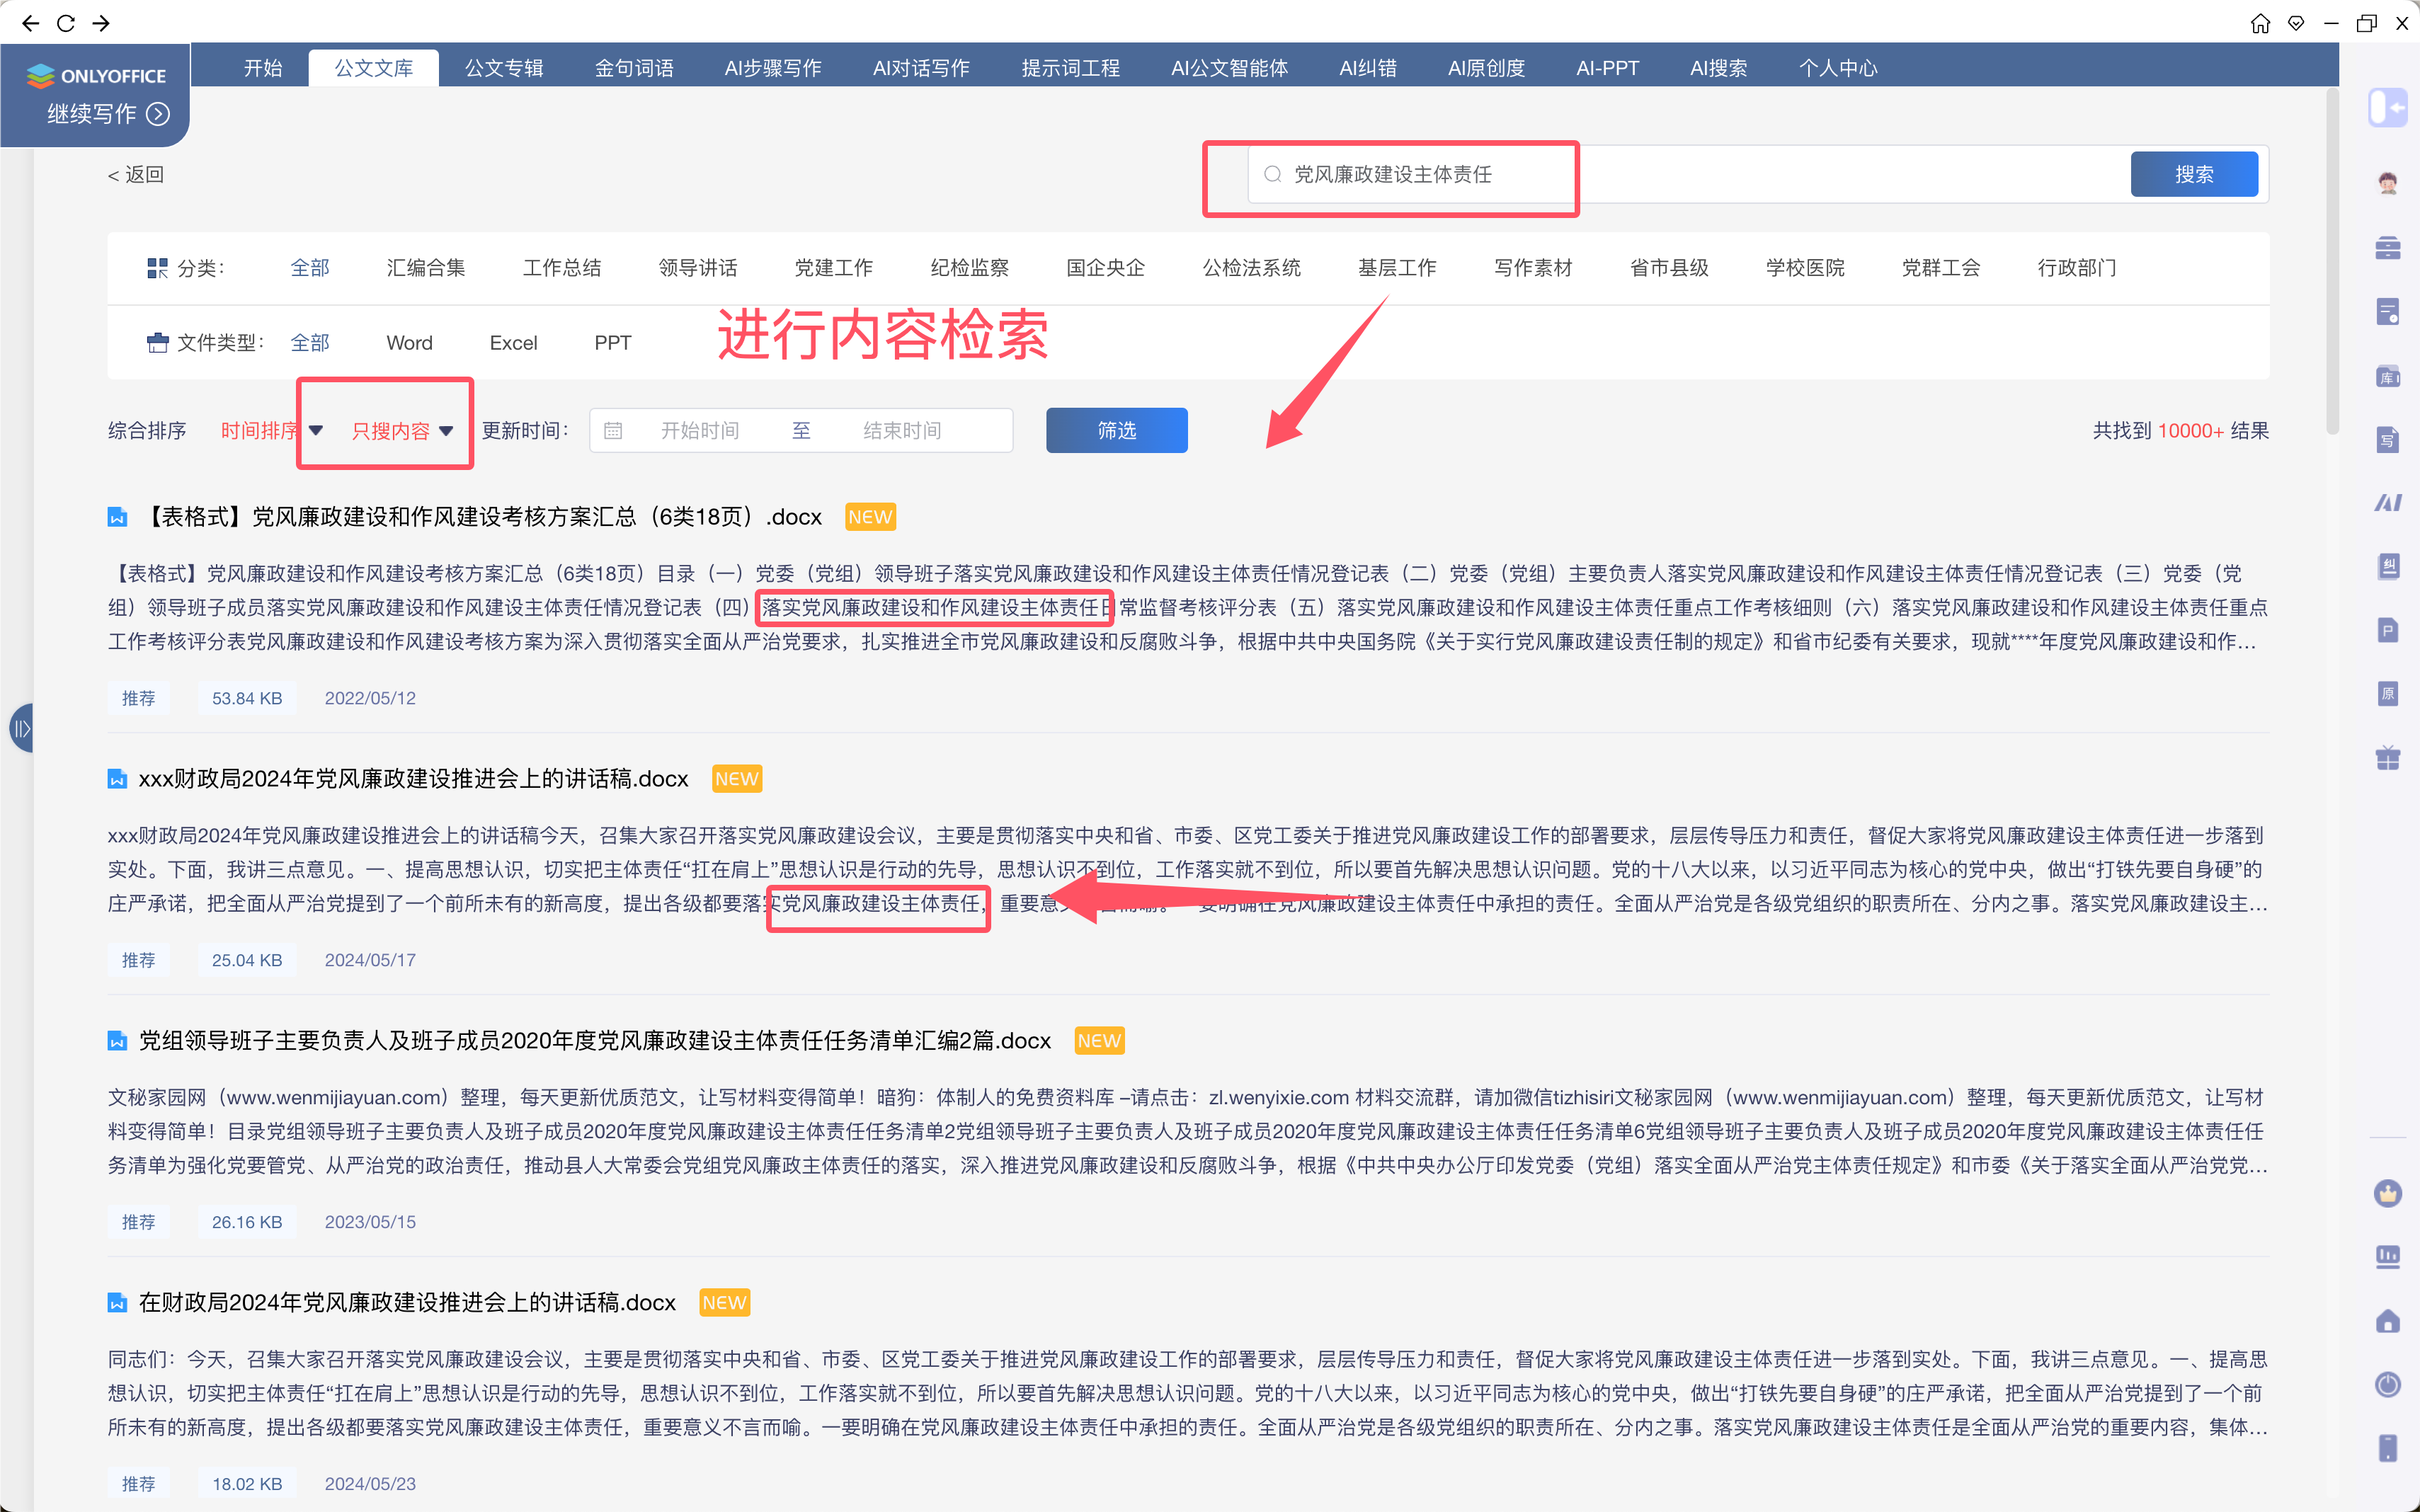Select 综合排序 sorting option
The height and width of the screenshot is (1512, 2420).
pyautogui.click(x=147, y=430)
